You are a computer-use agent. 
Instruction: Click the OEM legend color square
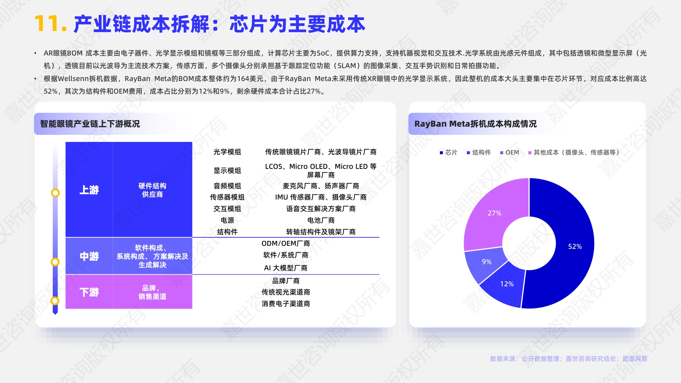pyautogui.click(x=502, y=153)
